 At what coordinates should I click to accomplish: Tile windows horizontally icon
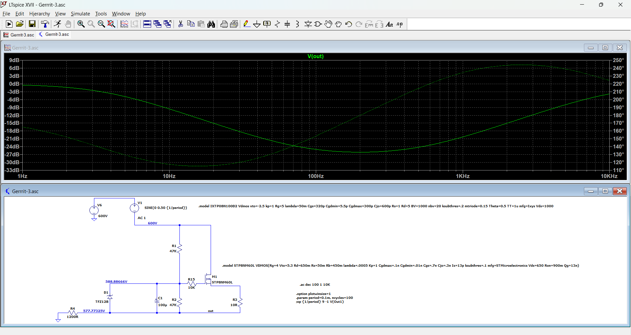(147, 24)
